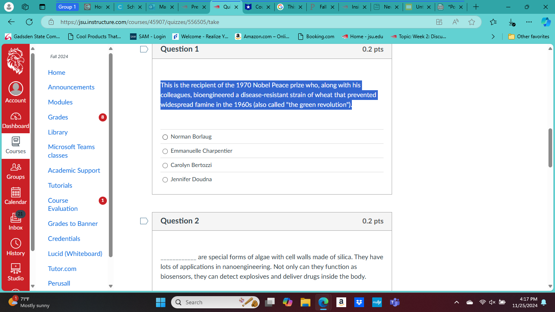Viewport: 555px width, 312px height.
Task: Click the JSU gamecock logo
Action: pyautogui.click(x=15, y=61)
